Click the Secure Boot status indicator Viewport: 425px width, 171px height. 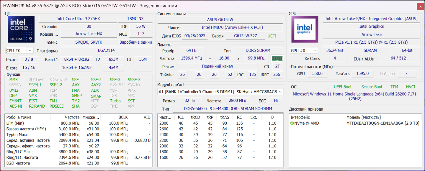pyautogui.click(x=372, y=87)
